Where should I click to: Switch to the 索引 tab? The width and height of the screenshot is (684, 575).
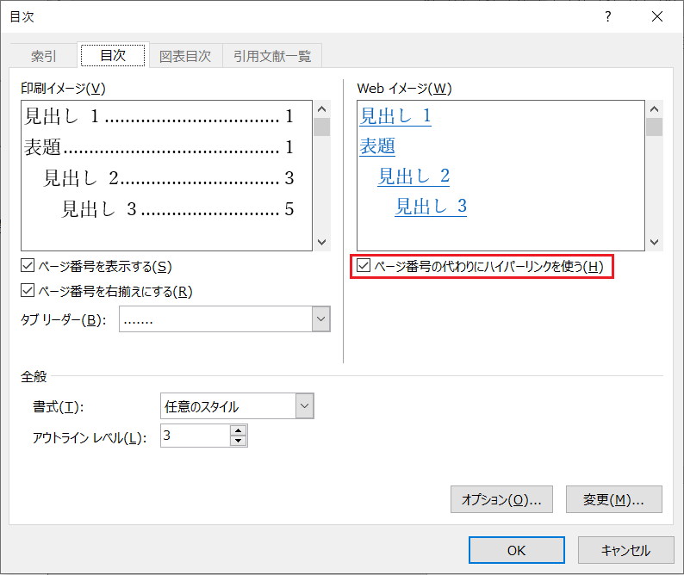pyautogui.click(x=44, y=57)
